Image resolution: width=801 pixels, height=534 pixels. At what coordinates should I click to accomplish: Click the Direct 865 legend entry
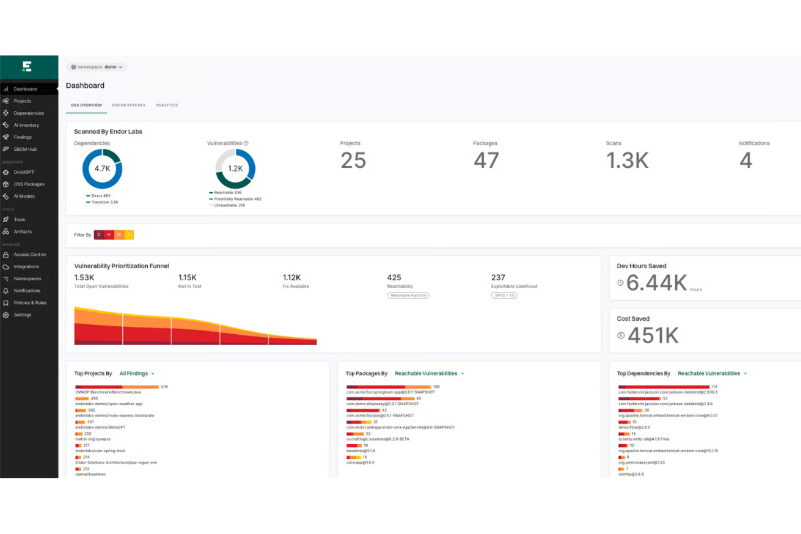99,196
